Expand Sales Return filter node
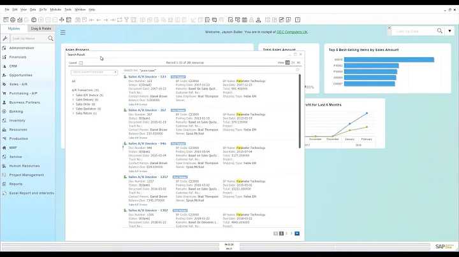The image size is (459, 257). tap(73, 113)
